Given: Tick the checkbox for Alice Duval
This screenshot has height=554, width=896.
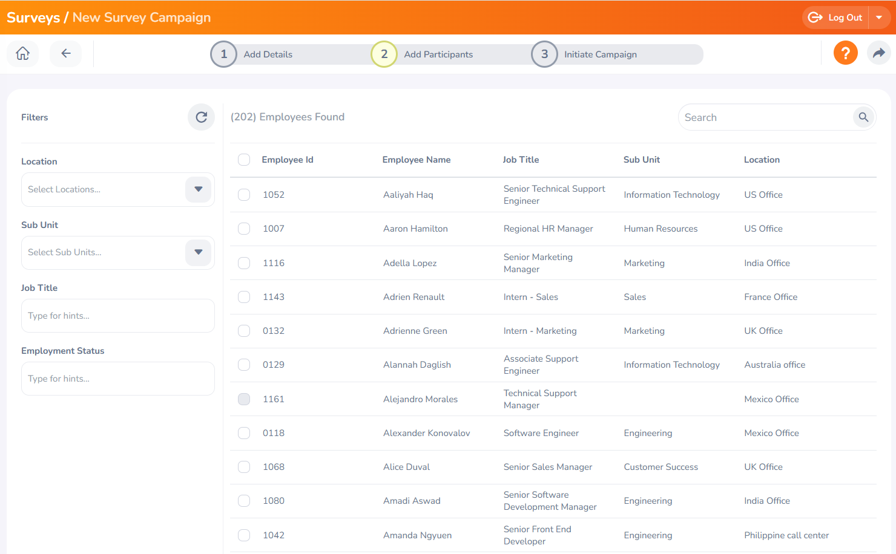Looking at the screenshot, I should click(x=244, y=467).
